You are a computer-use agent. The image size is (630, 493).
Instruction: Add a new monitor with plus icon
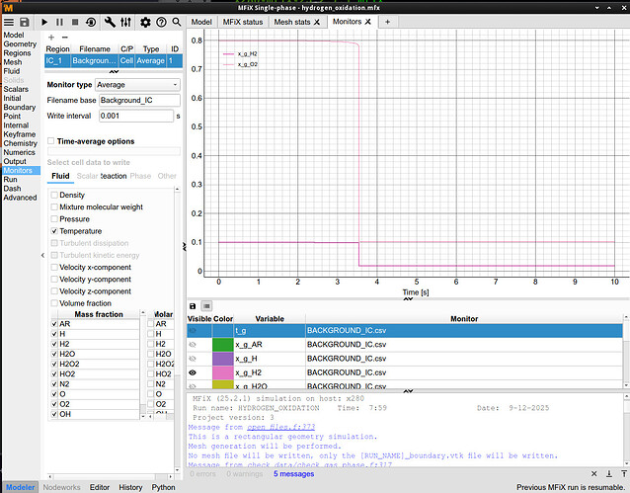pos(51,38)
